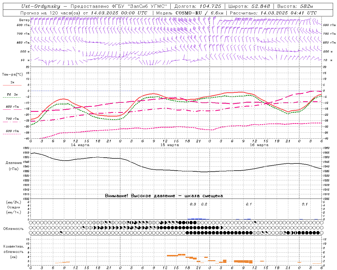Select the "500 м" wind level label on the left

click(25, 51)
